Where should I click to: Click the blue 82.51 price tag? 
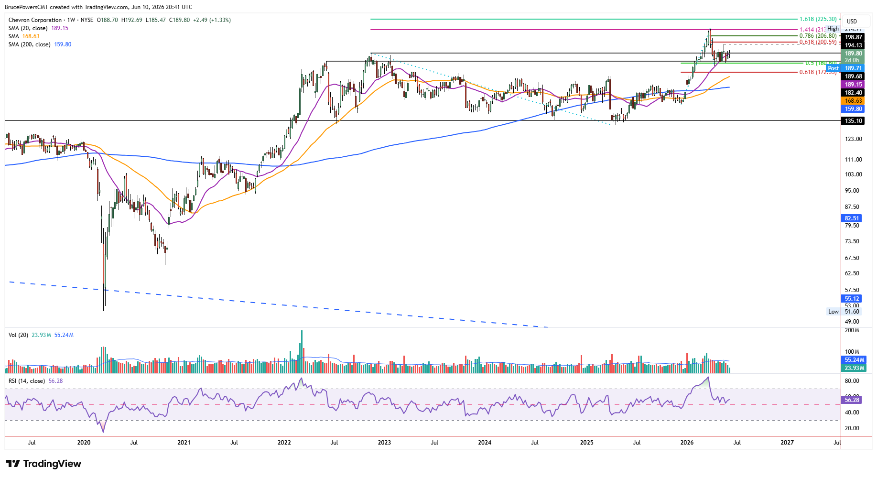pyautogui.click(x=852, y=218)
